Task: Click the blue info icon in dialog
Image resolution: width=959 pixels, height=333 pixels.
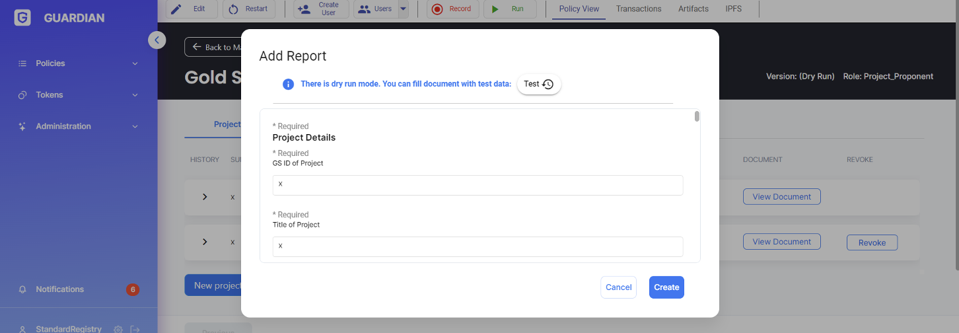Action: [x=288, y=85]
